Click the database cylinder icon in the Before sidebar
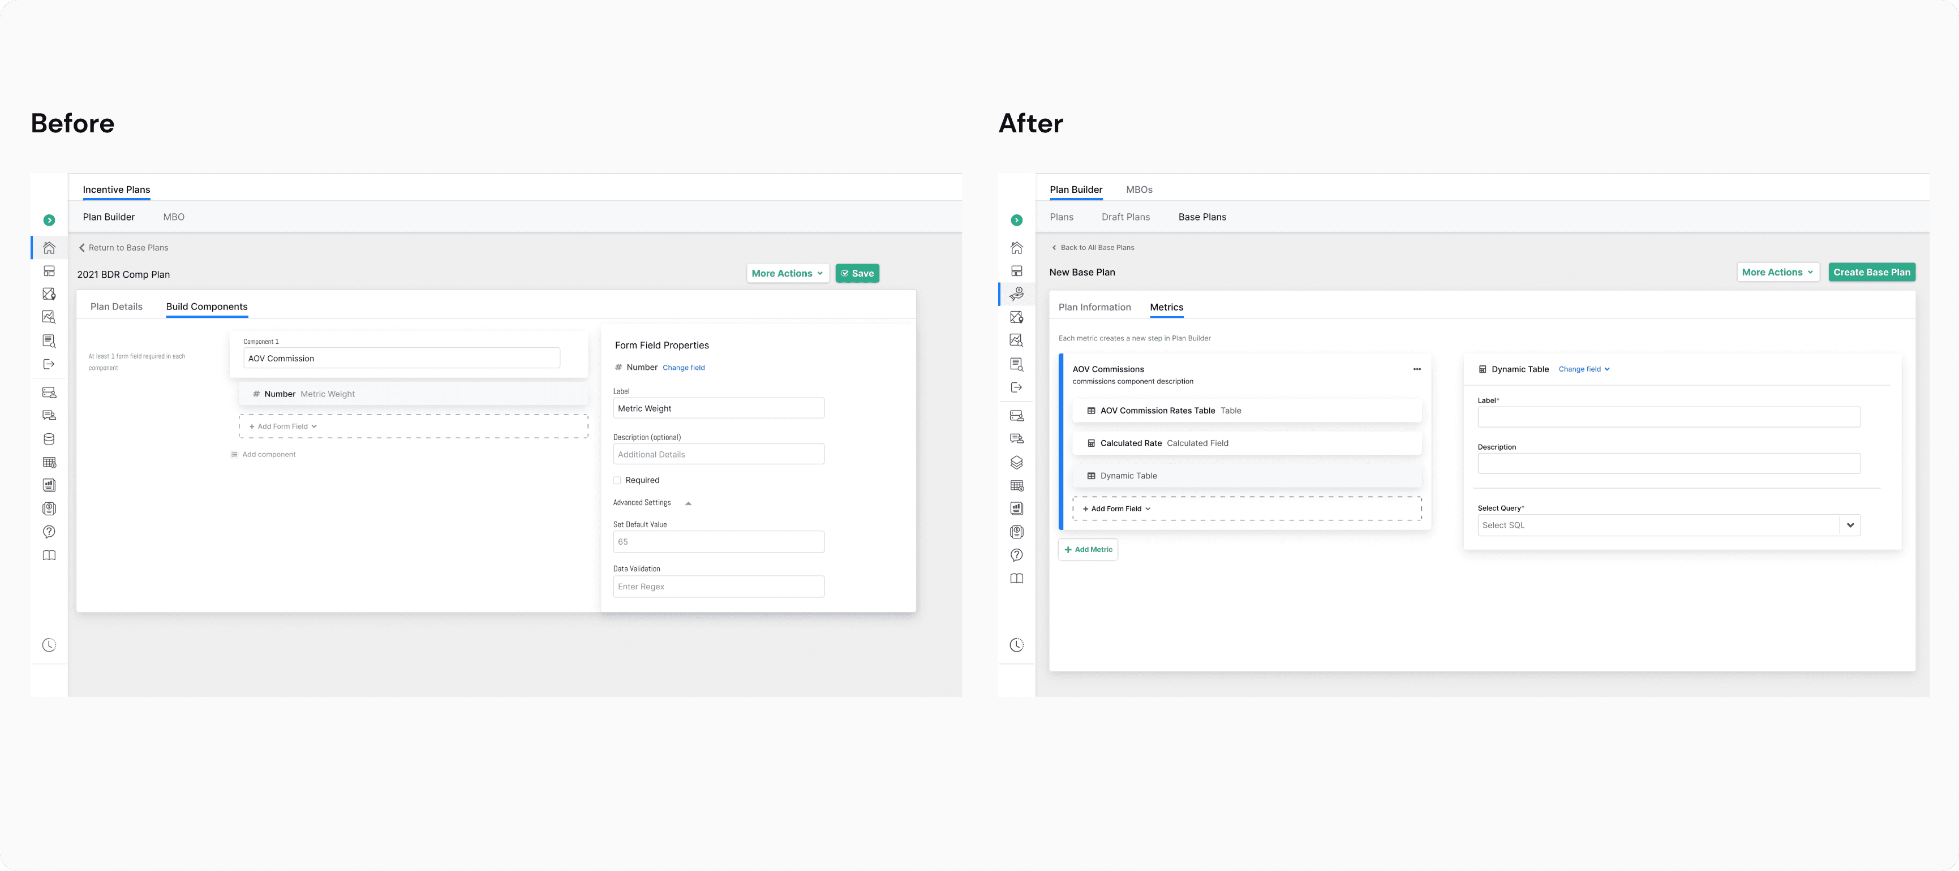 coord(49,439)
